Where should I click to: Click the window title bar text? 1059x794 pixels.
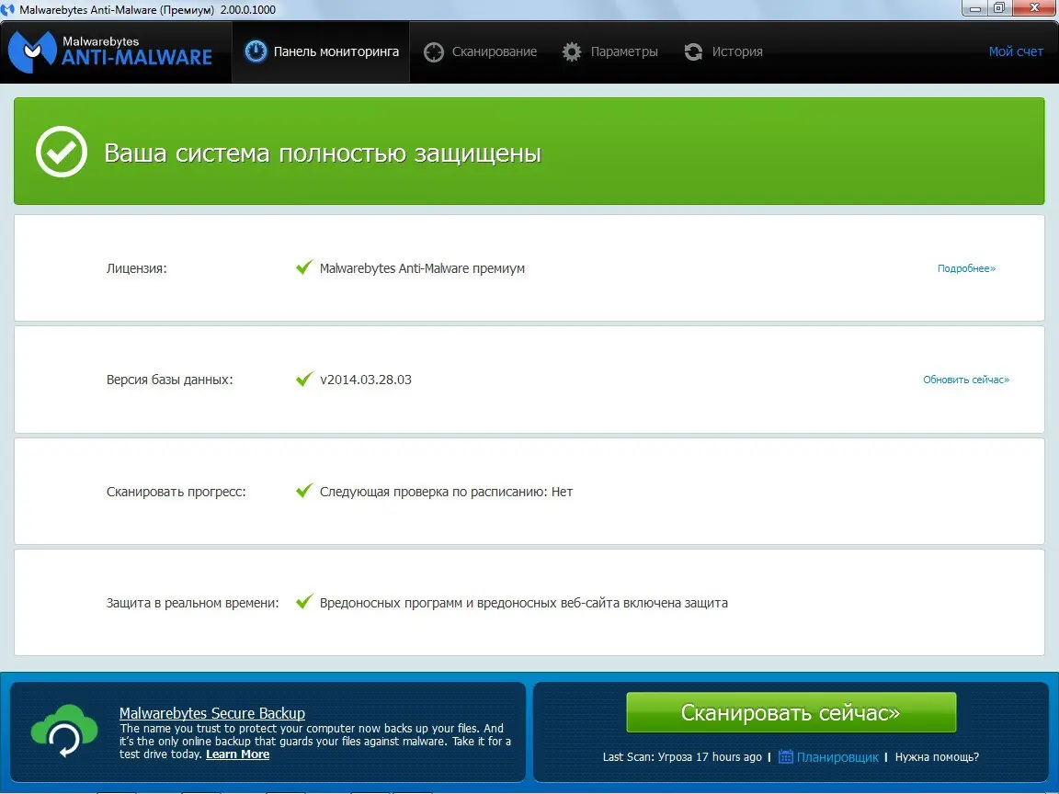click(147, 10)
